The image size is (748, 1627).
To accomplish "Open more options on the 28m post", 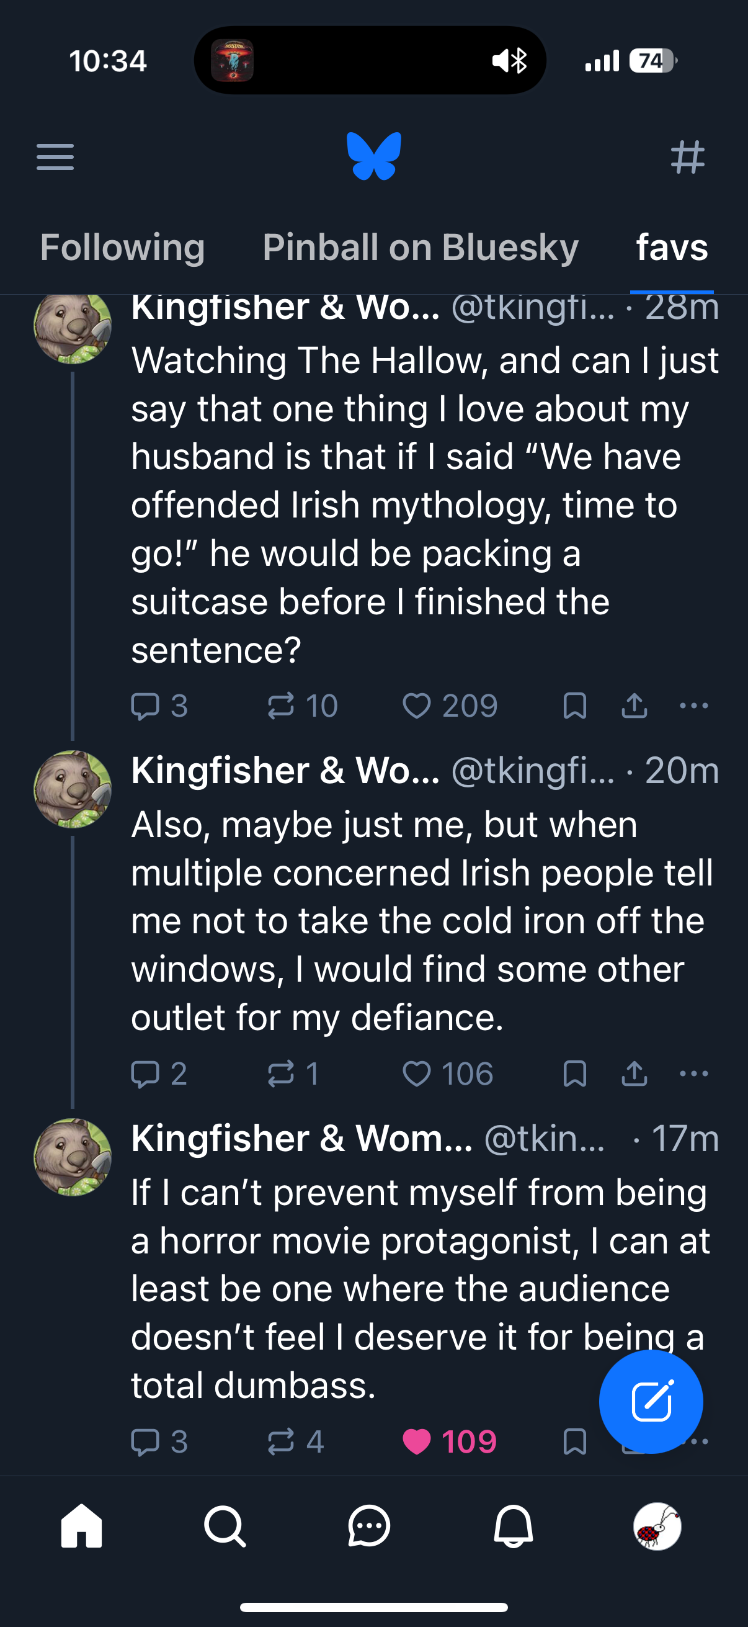I will point(693,706).
